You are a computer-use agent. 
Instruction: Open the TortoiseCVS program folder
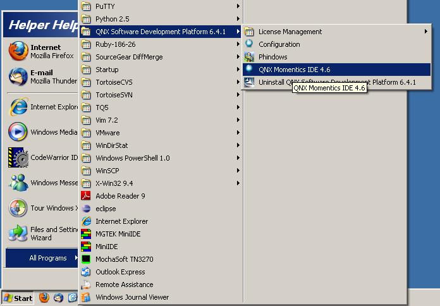click(x=161, y=82)
